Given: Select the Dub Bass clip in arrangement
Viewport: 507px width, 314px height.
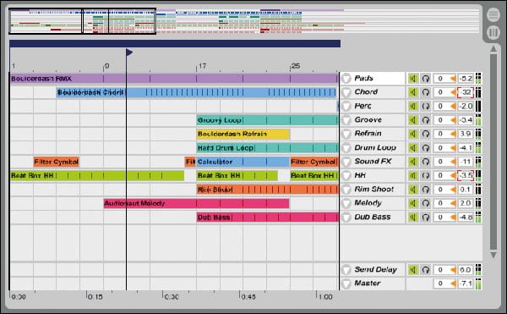Looking at the screenshot, I should [267, 218].
